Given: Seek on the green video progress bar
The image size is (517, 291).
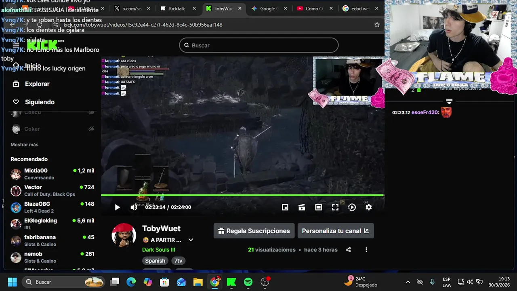Looking at the screenshot, I should 242,195.
